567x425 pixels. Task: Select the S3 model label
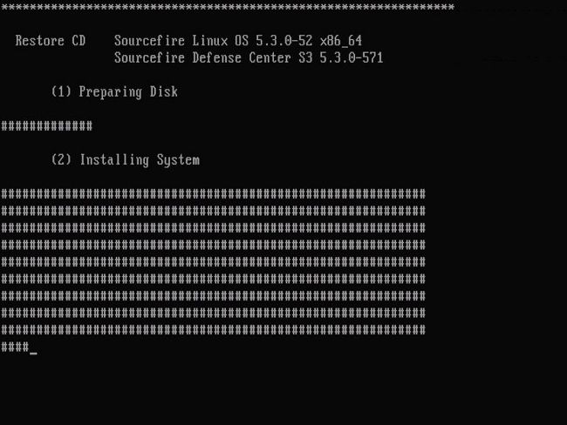click(x=306, y=58)
